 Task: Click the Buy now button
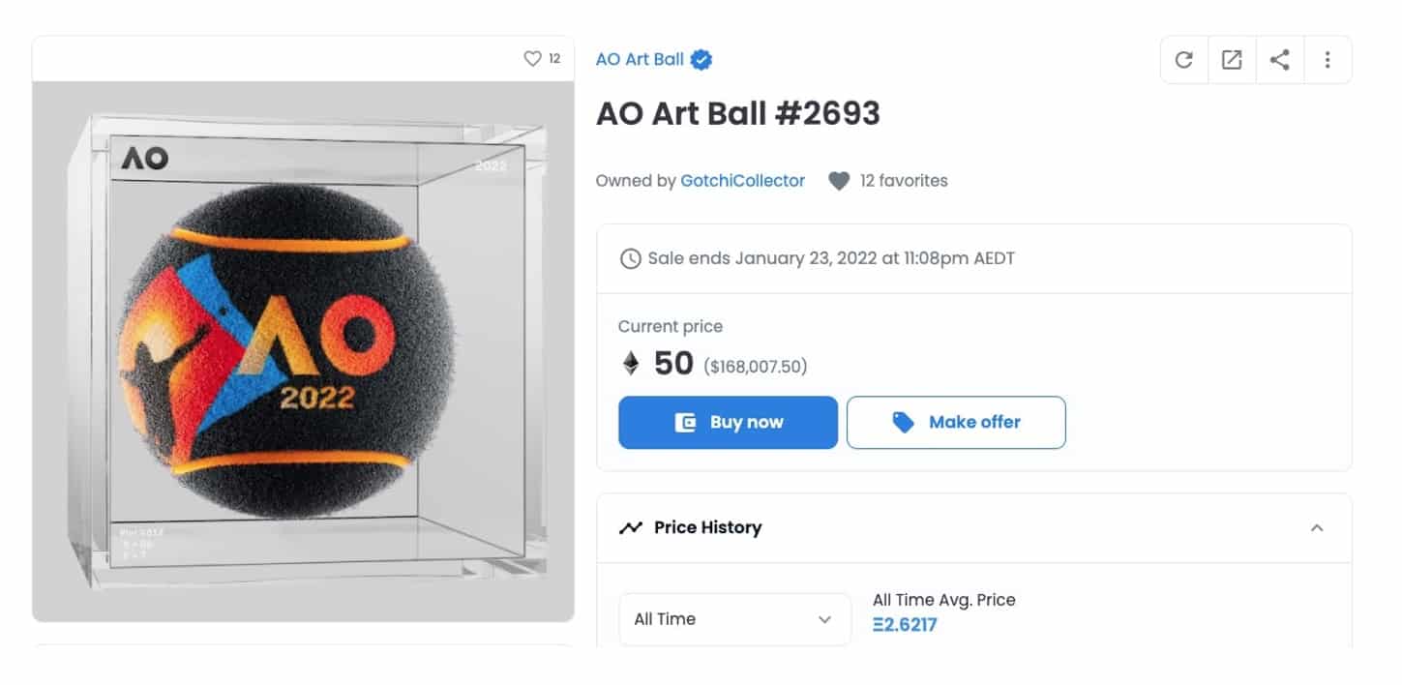[x=729, y=422]
